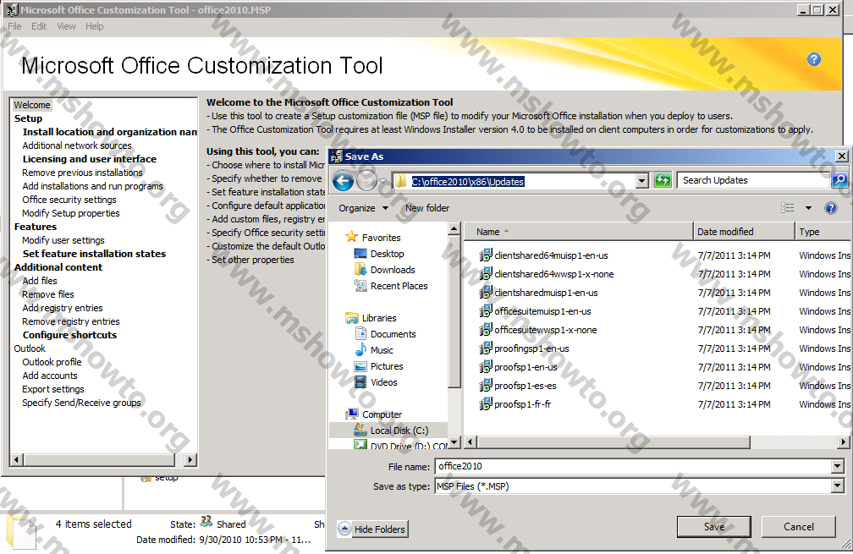Go back using the Save As back arrow
Viewport: 853px width, 554px height.
click(343, 180)
